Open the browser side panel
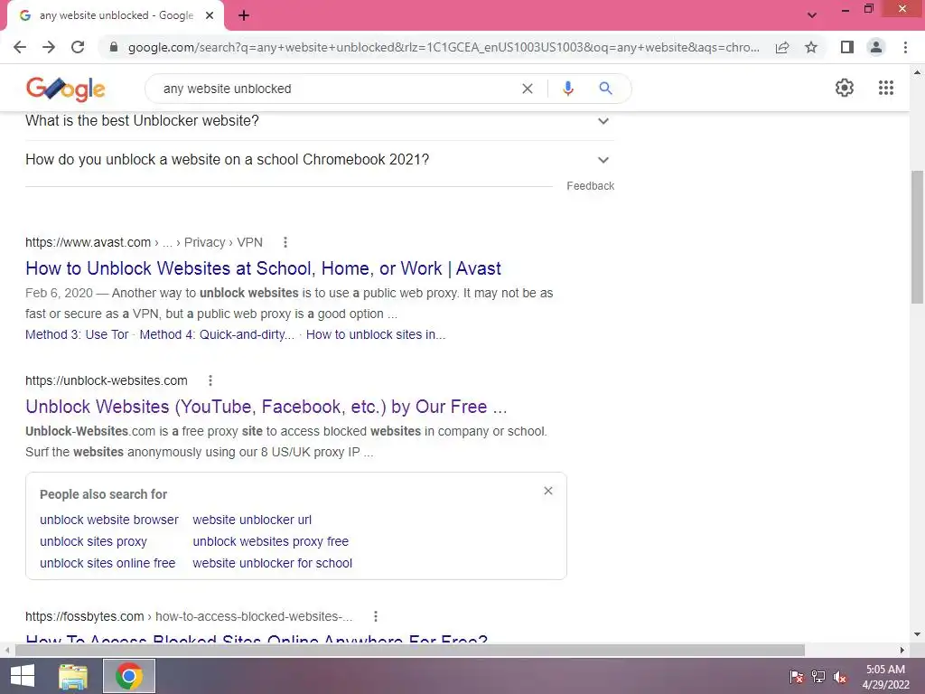Image resolution: width=925 pixels, height=694 pixels. pyautogui.click(x=847, y=47)
